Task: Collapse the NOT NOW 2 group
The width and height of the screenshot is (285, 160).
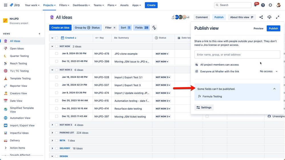Action: (52, 70)
